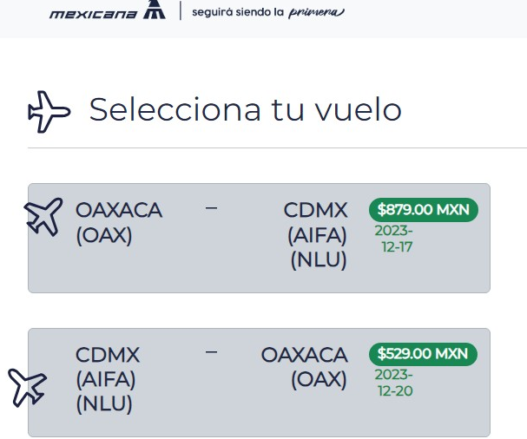Select the 2023-12-17 flight date

tap(393, 238)
